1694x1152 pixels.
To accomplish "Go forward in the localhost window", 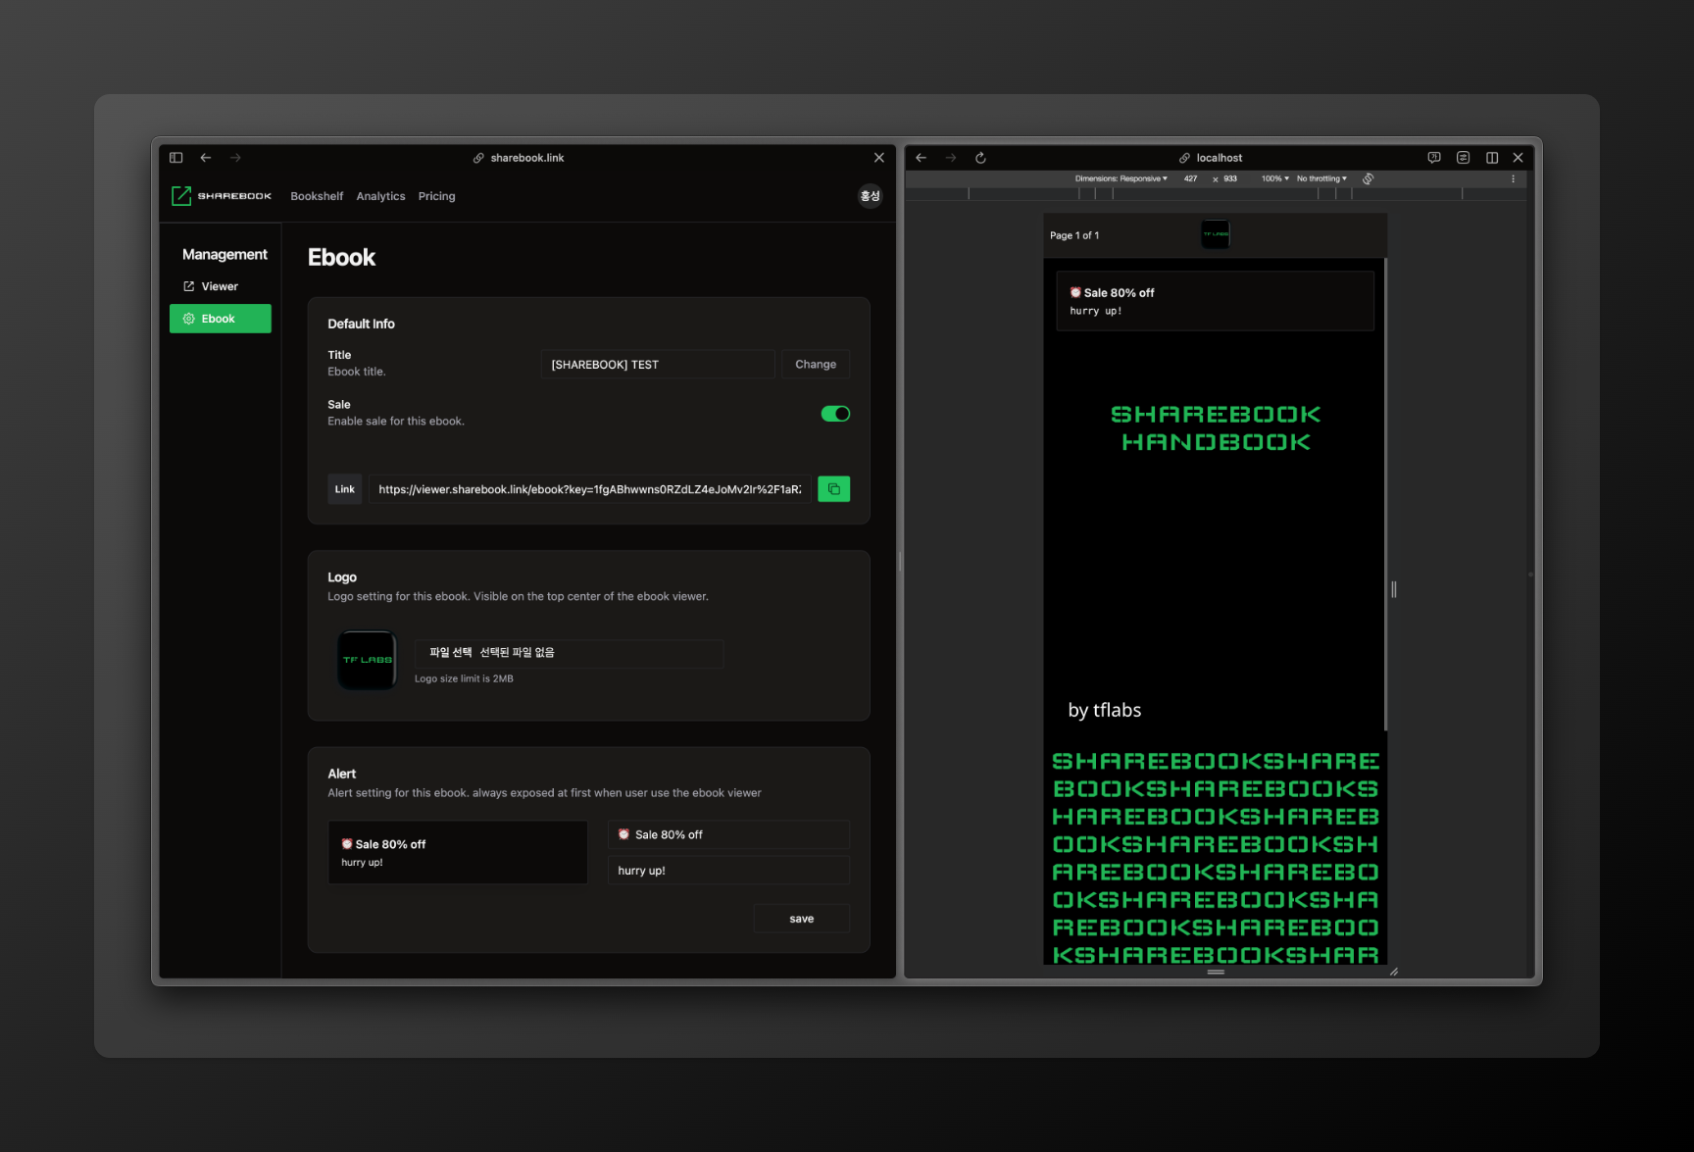I will point(951,158).
